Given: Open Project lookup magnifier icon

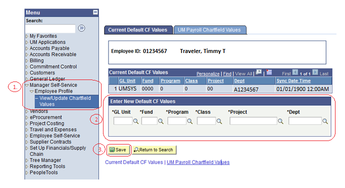Looking at the screenshot, I should tap(280, 121).
